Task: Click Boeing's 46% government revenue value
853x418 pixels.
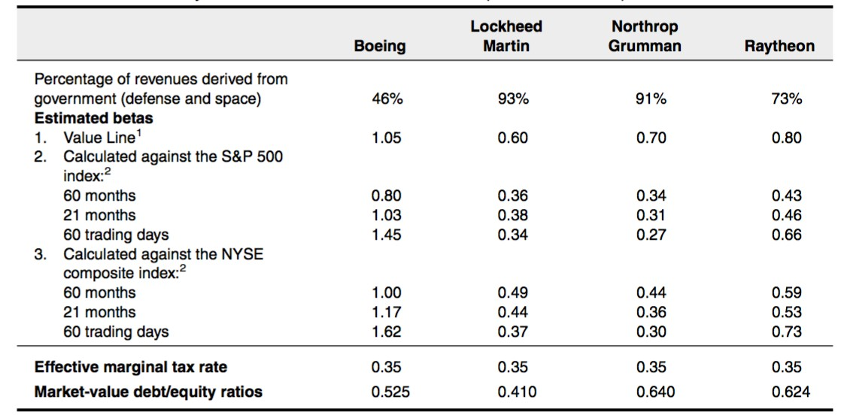Action: coord(387,98)
